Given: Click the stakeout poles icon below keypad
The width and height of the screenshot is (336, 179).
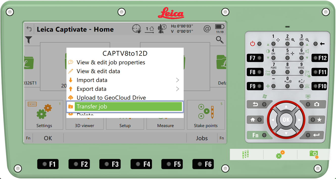Looking at the screenshot, I should tap(245, 155).
